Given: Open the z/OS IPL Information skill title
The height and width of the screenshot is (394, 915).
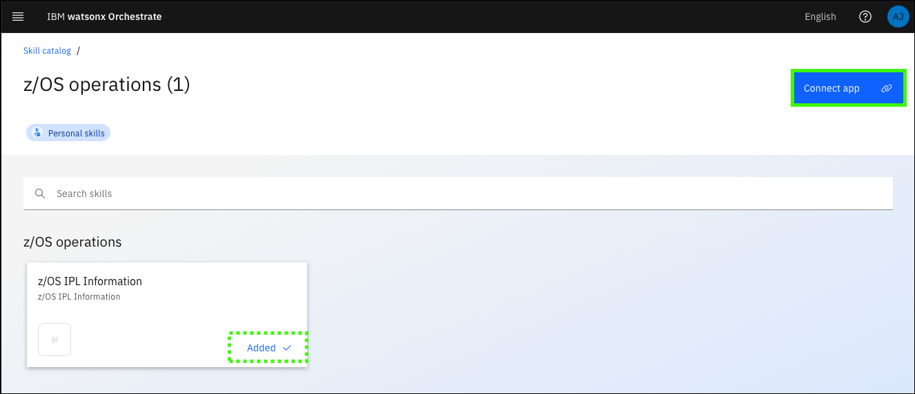Looking at the screenshot, I should coord(90,281).
